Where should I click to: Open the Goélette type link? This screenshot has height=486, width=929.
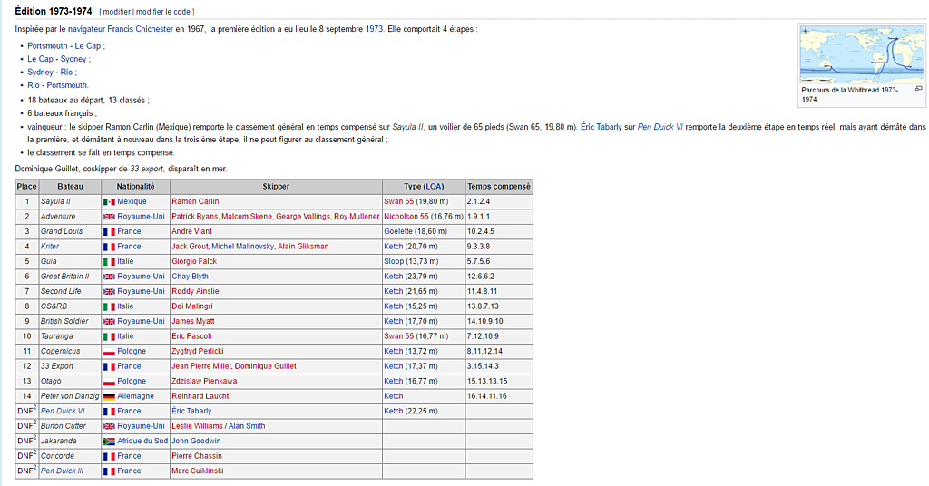398,231
